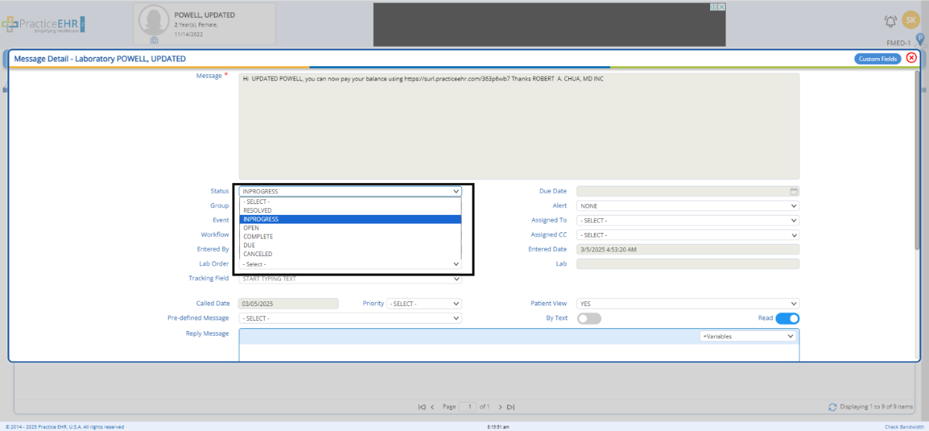Click the Called Date field 03/05/2025

click(x=288, y=304)
